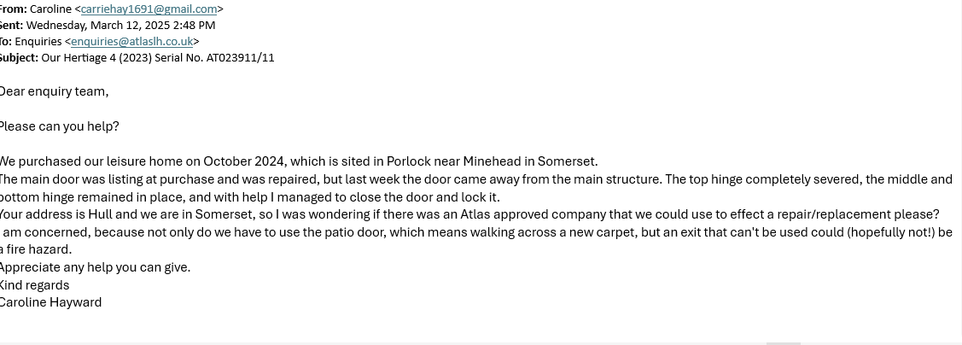Click the words 'fire hazard' in the body
This screenshot has width=962, height=345.
(x=40, y=249)
